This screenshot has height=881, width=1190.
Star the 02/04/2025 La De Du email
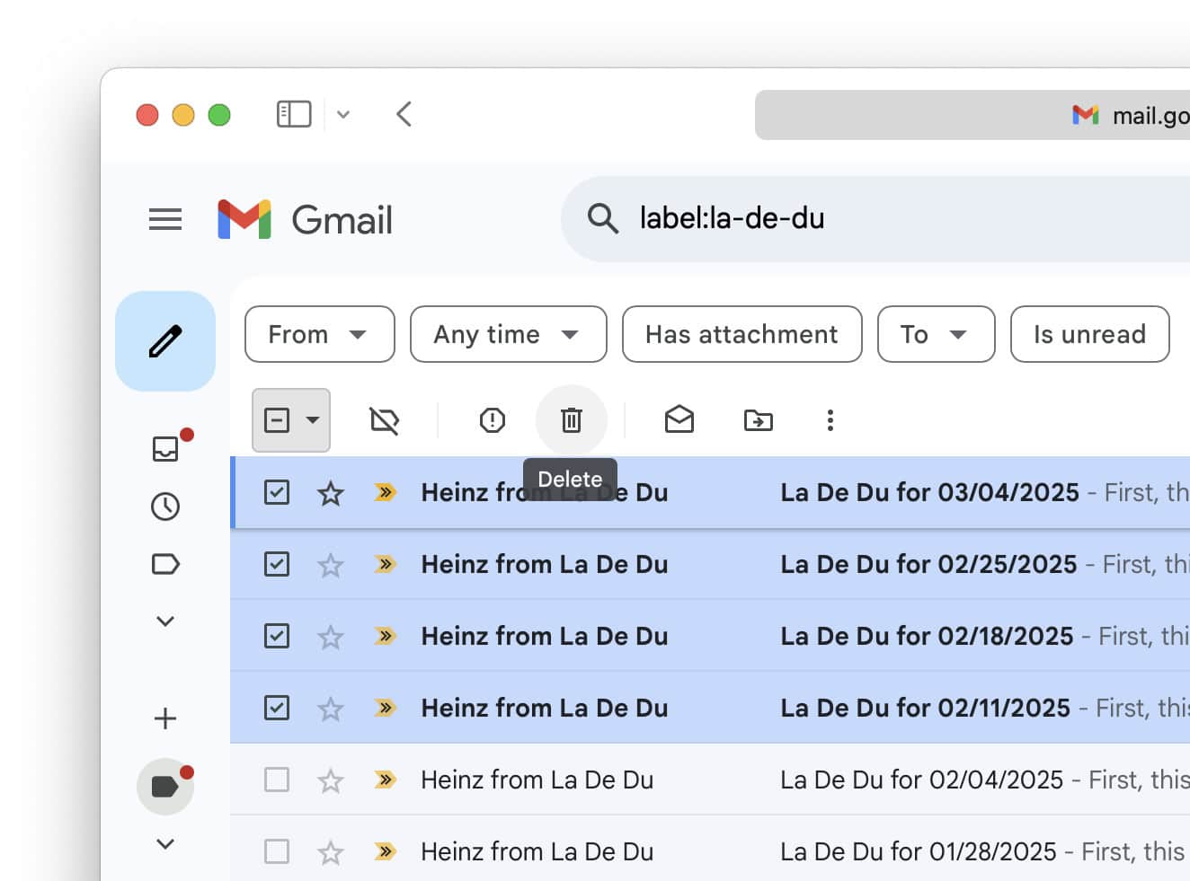click(331, 780)
